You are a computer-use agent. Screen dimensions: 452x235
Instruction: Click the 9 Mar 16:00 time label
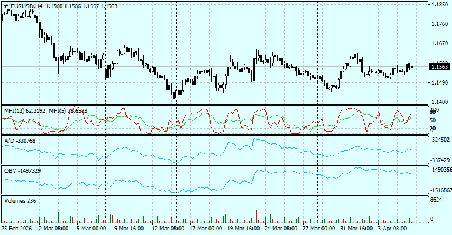pyautogui.click(x=129, y=229)
